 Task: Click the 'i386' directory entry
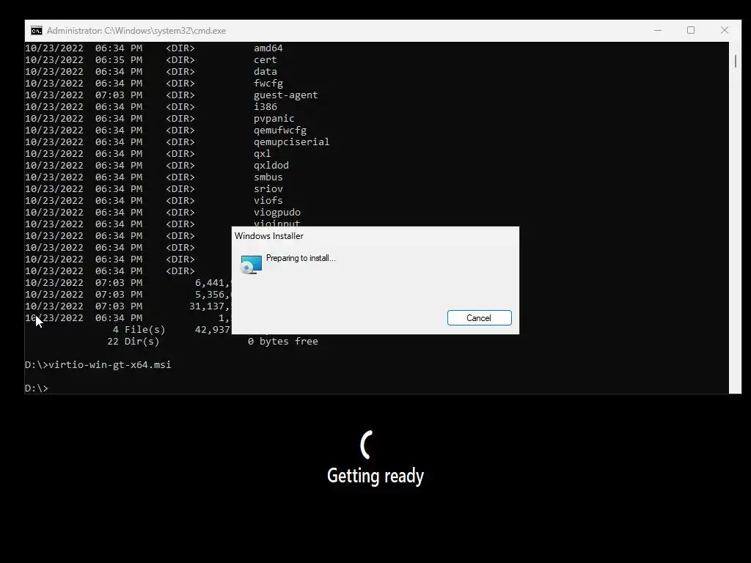[x=265, y=107]
